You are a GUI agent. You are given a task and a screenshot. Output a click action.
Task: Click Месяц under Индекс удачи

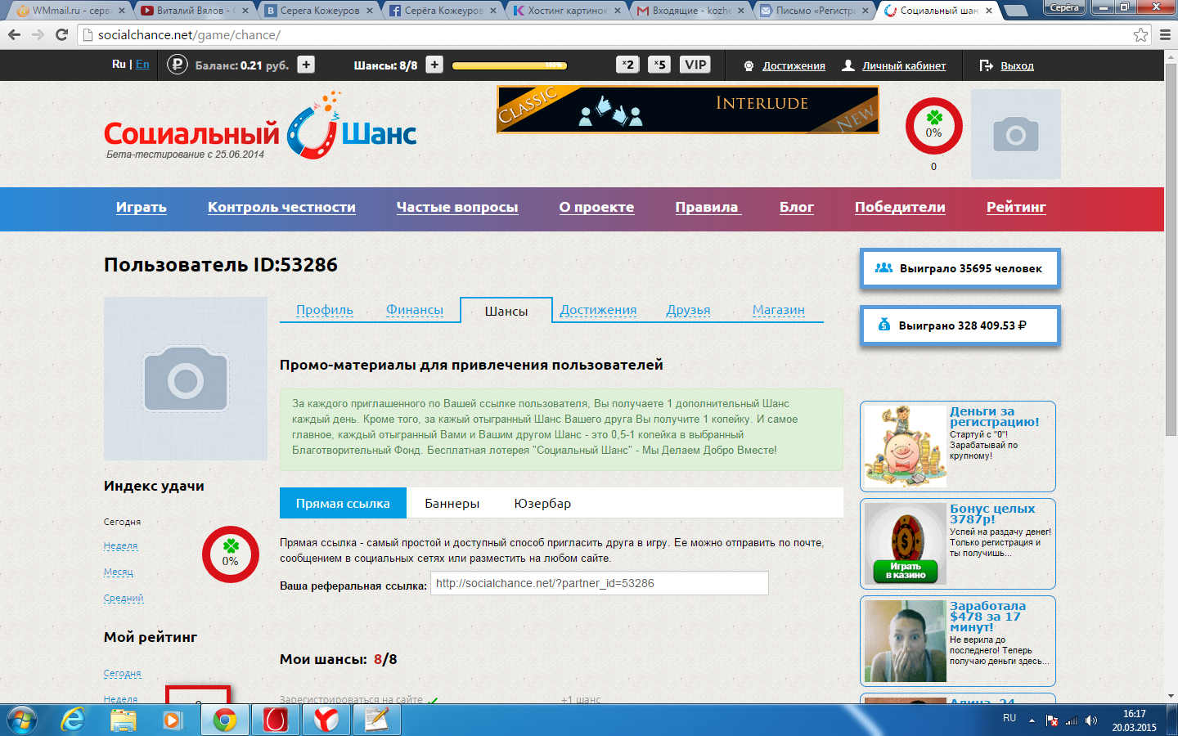pos(118,572)
